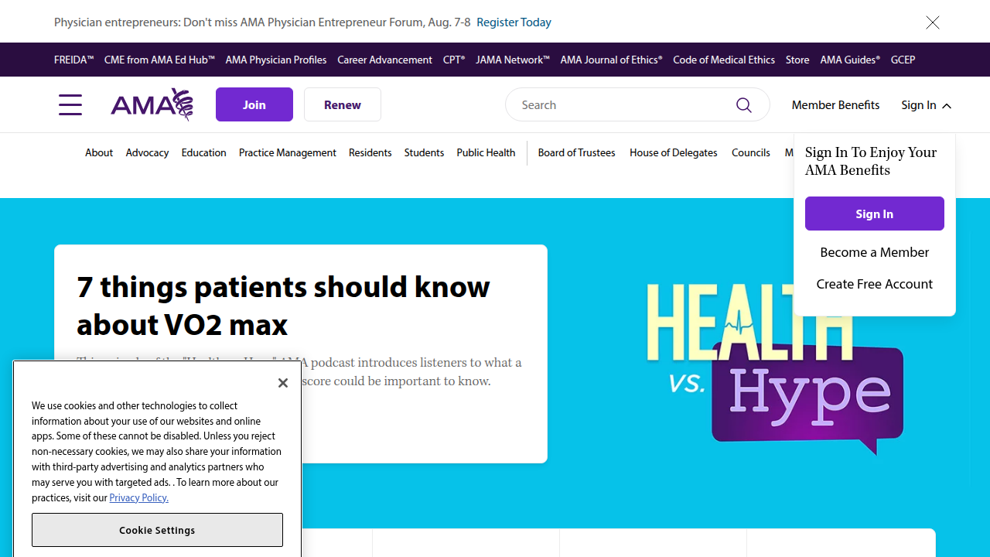Open CPT link in top bar
This screenshot has width=990, height=557.
454,60
